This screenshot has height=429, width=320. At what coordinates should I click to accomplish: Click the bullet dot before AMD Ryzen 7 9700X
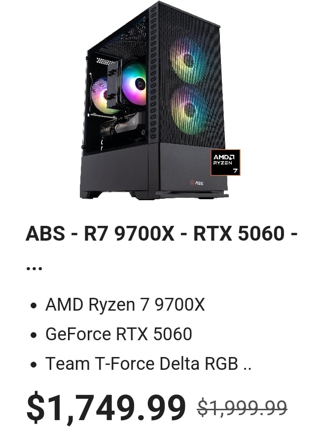[34, 305]
